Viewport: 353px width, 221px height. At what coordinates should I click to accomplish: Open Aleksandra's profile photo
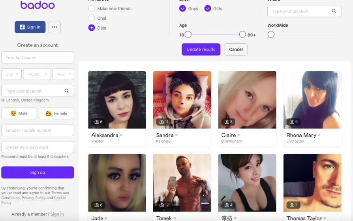coord(117,100)
